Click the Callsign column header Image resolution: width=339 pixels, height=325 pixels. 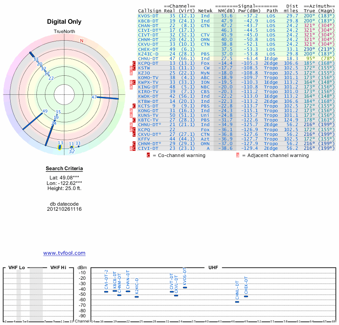click(x=150, y=11)
